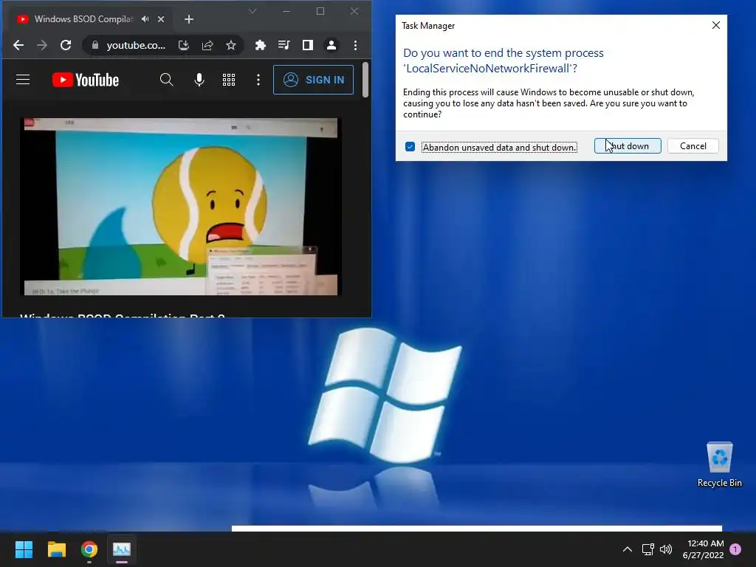Open Chrome media controls icon
756x567 pixels.
284,45
